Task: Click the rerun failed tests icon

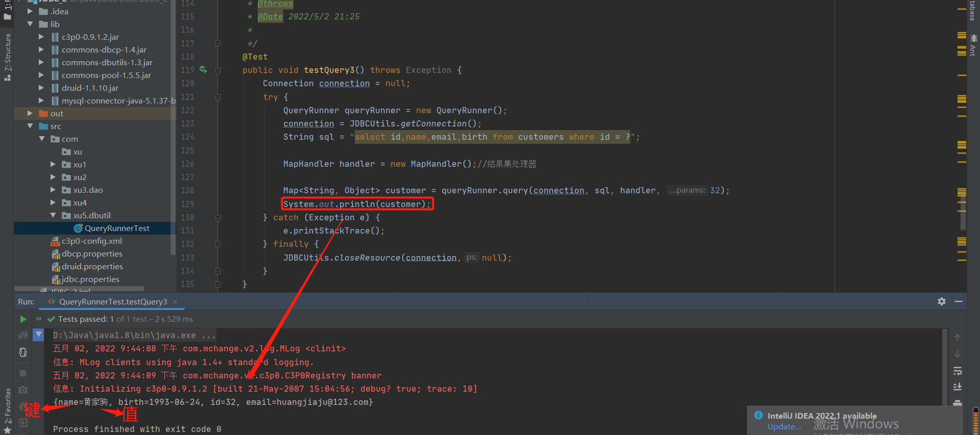Action: pyautogui.click(x=23, y=336)
